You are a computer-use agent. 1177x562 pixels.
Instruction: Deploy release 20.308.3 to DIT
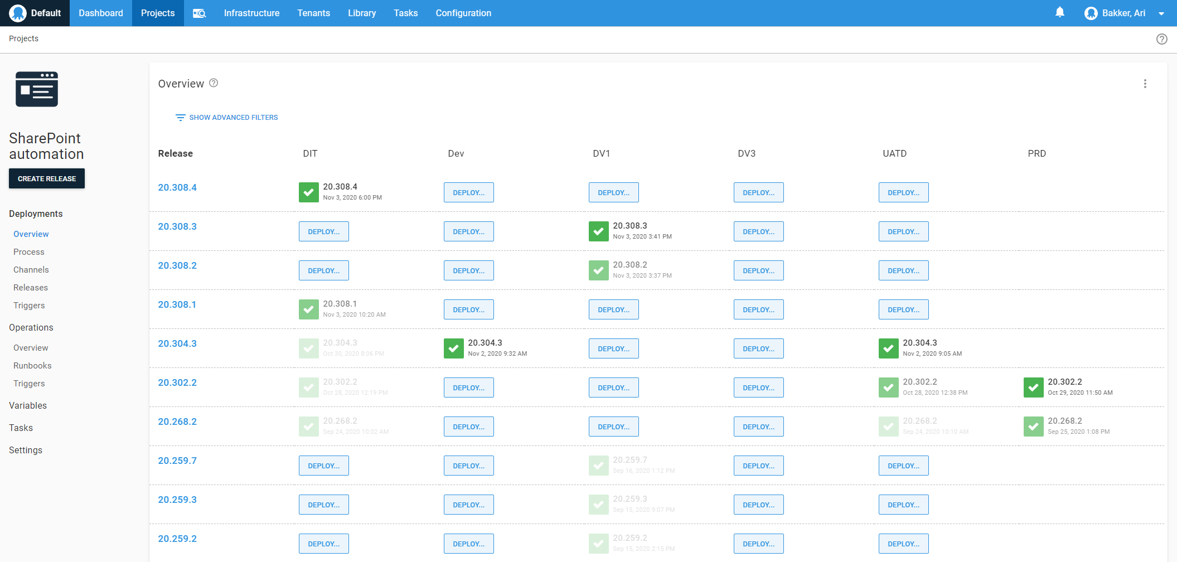(x=323, y=231)
